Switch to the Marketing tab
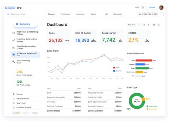Image resolution: width=169 pixels, height=129 pixels. pos(118,14)
